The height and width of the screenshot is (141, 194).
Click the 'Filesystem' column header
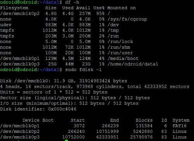tap(14, 8)
